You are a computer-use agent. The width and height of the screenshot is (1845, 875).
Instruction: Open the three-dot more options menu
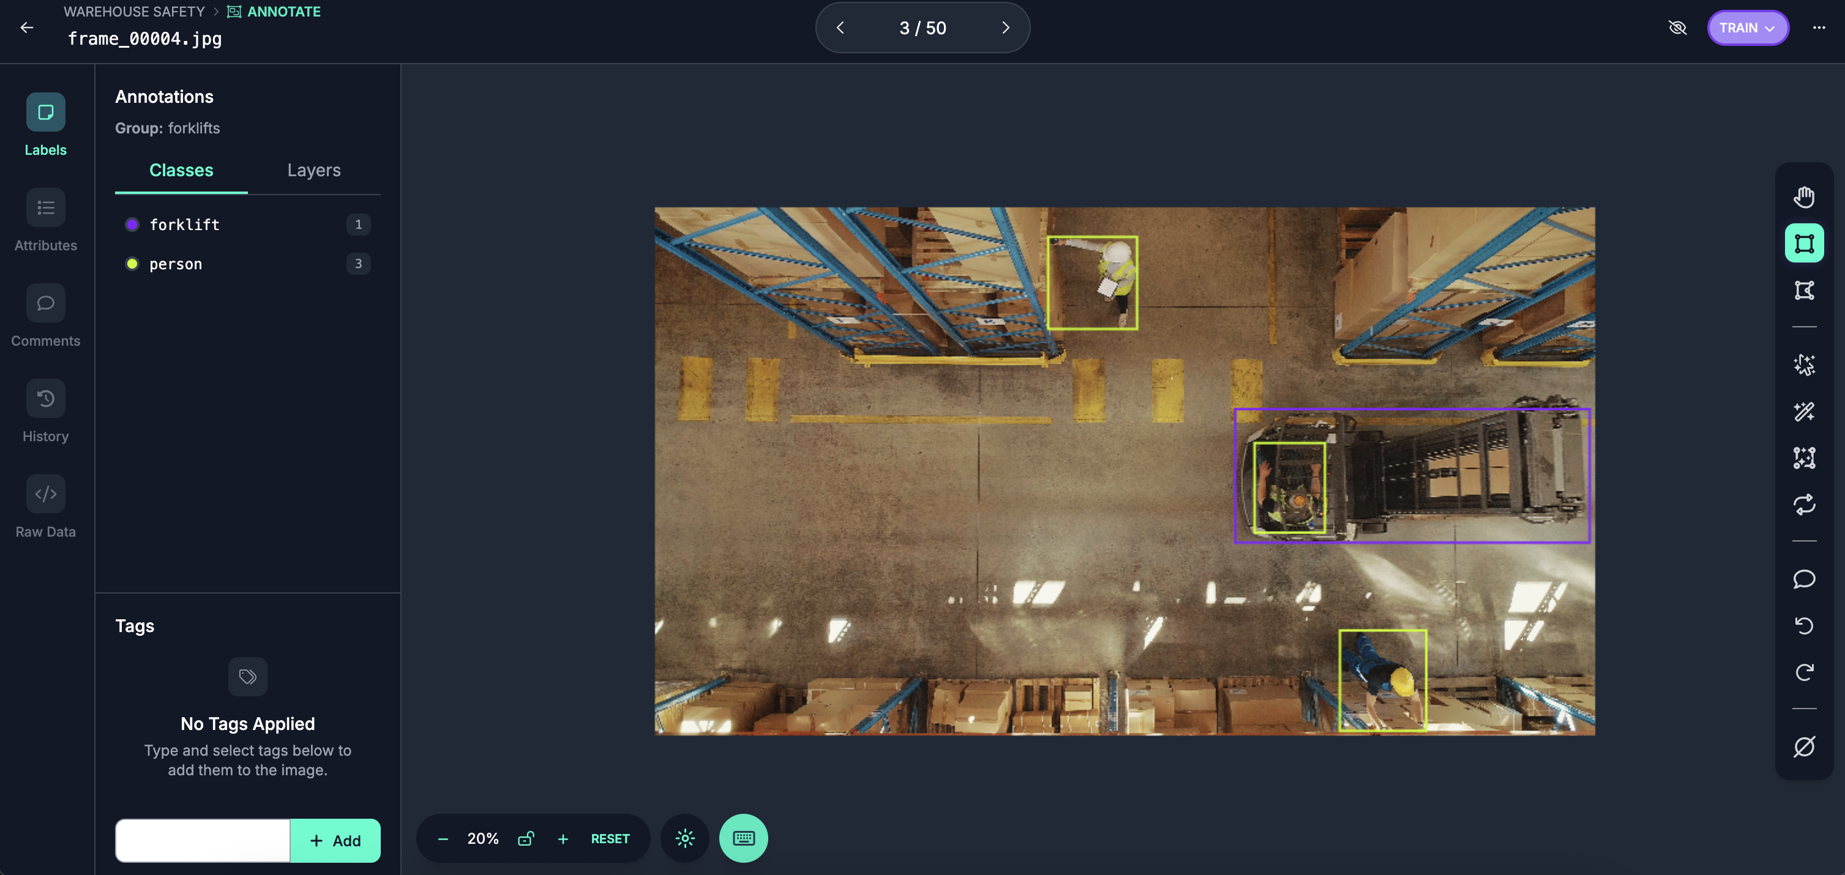point(1819,28)
